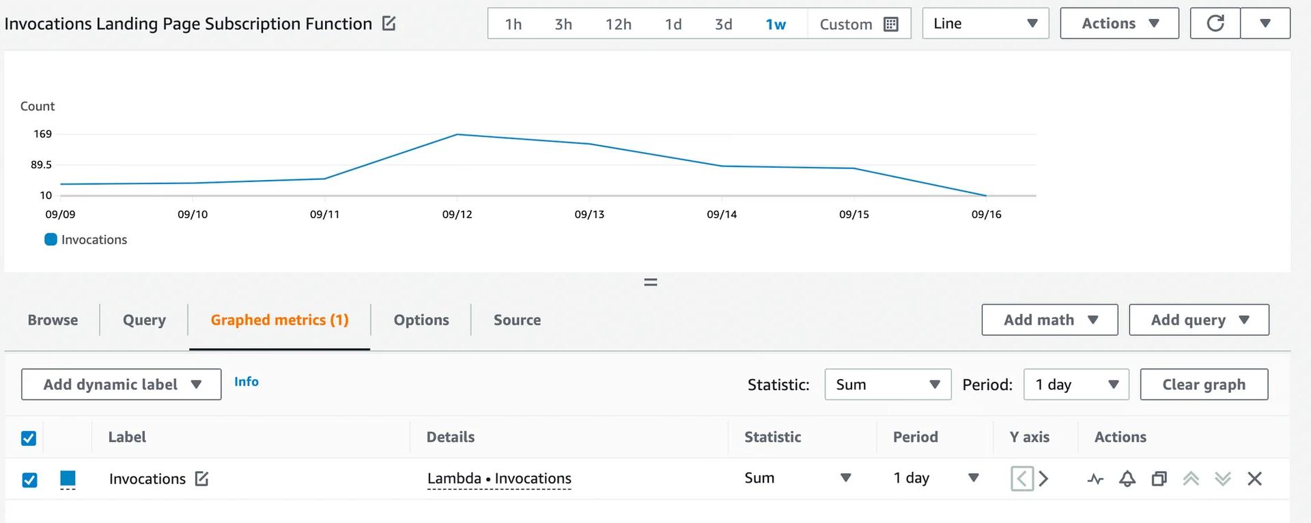Edit the Invocations label pencil icon

pyautogui.click(x=201, y=479)
